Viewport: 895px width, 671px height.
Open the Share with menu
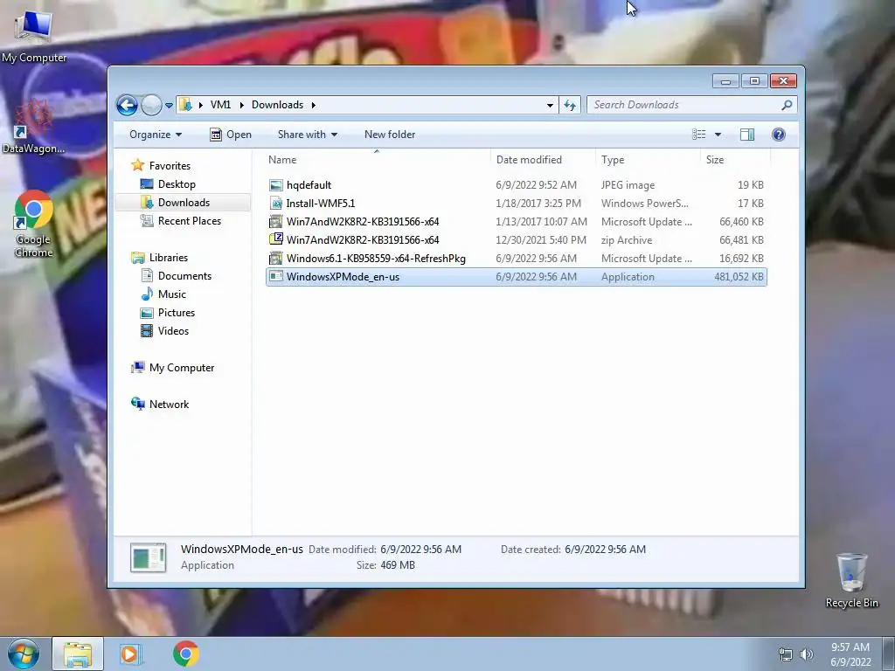click(x=307, y=135)
